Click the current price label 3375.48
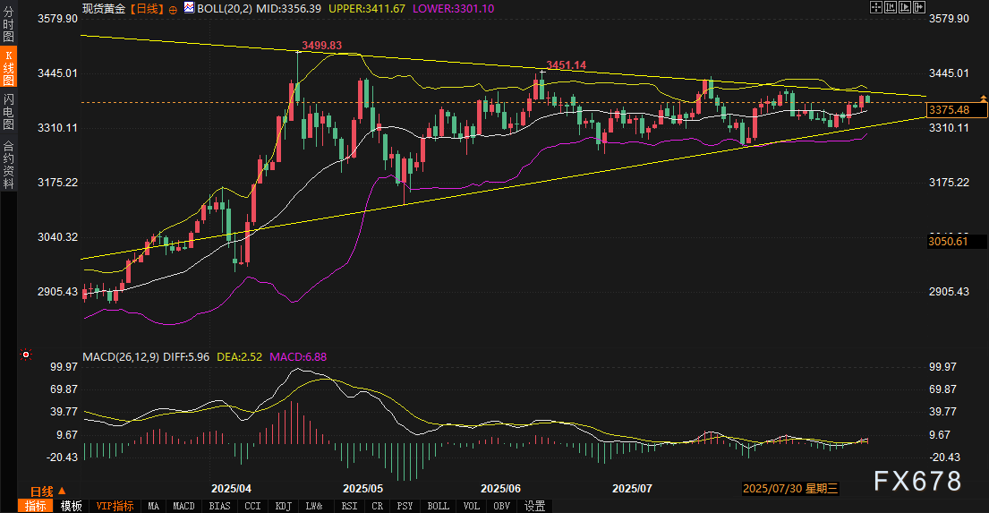Viewport: 989px width, 513px height. click(950, 109)
